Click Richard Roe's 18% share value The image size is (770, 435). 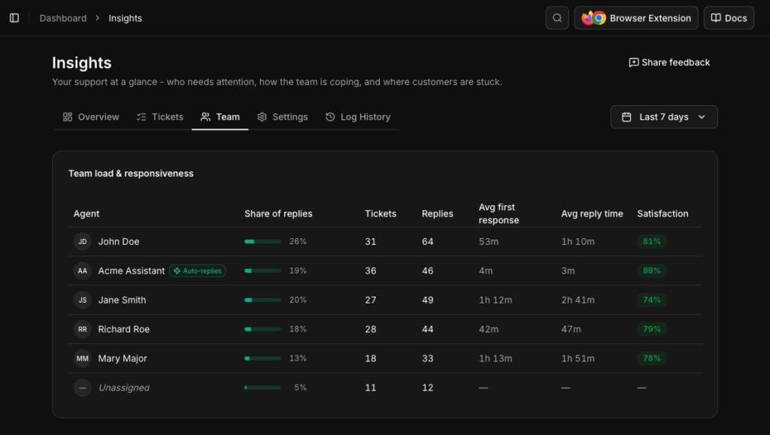298,329
